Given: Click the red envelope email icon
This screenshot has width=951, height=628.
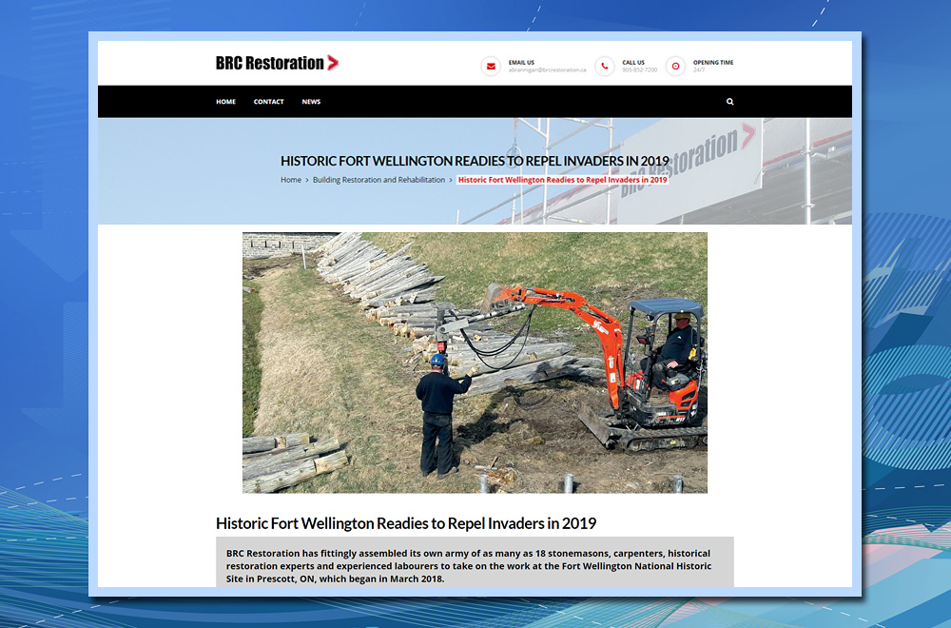Looking at the screenshot, I should click(x=491, y=67).
